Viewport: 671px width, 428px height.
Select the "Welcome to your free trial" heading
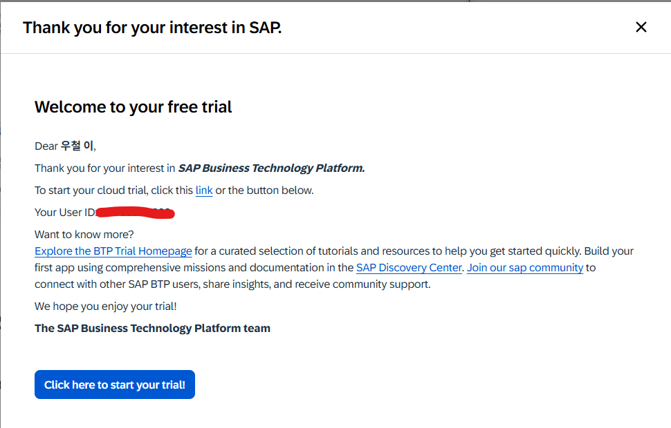coord(133,107)
